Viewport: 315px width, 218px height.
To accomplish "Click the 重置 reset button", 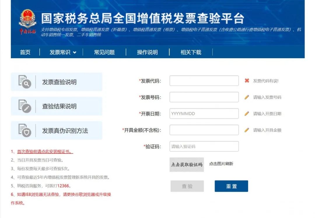I will (231, 186).
